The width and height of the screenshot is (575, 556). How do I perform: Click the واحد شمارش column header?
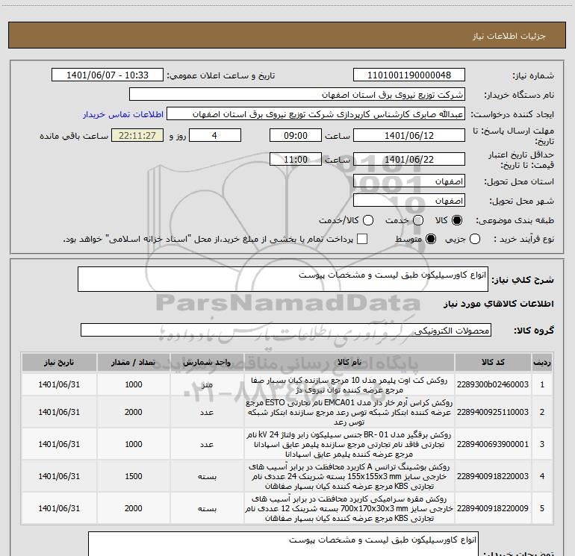tap(207, 362)
